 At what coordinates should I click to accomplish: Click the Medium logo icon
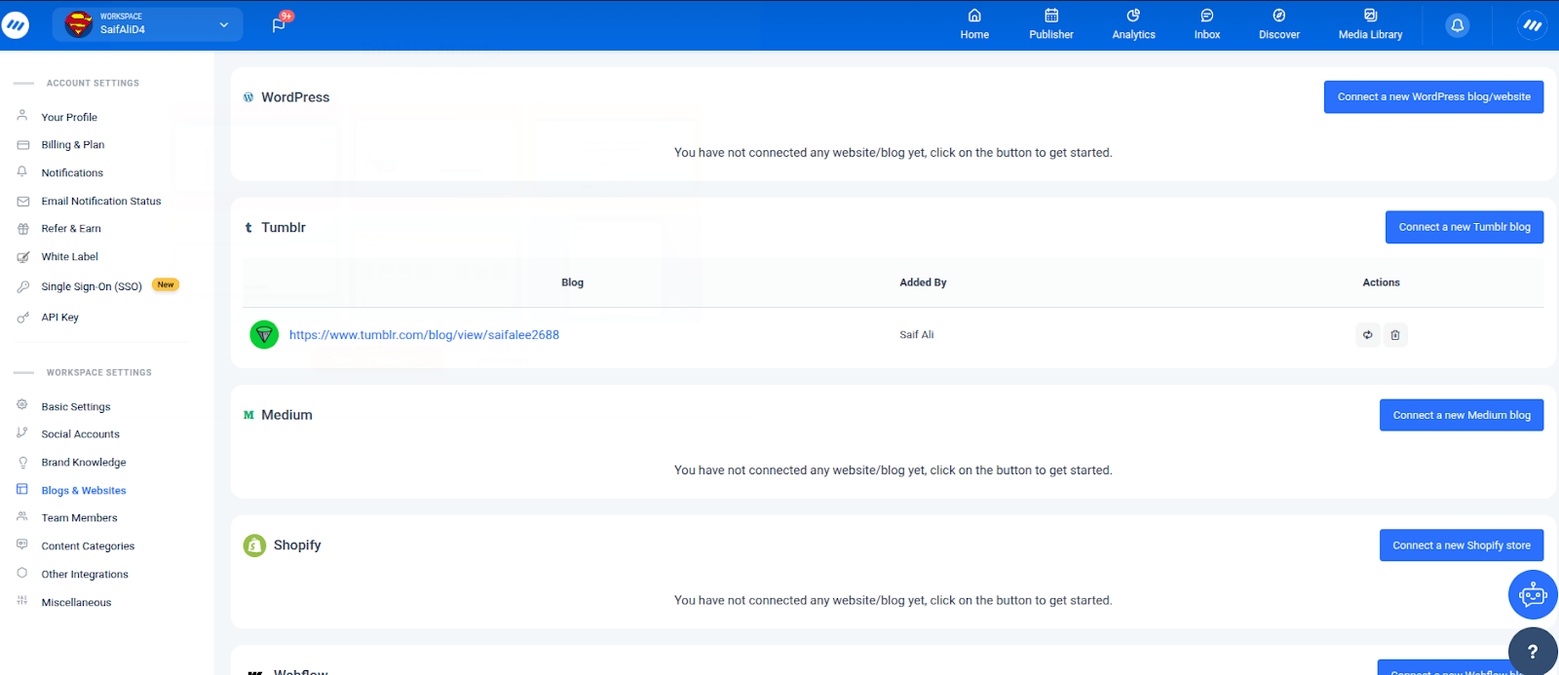248,415
